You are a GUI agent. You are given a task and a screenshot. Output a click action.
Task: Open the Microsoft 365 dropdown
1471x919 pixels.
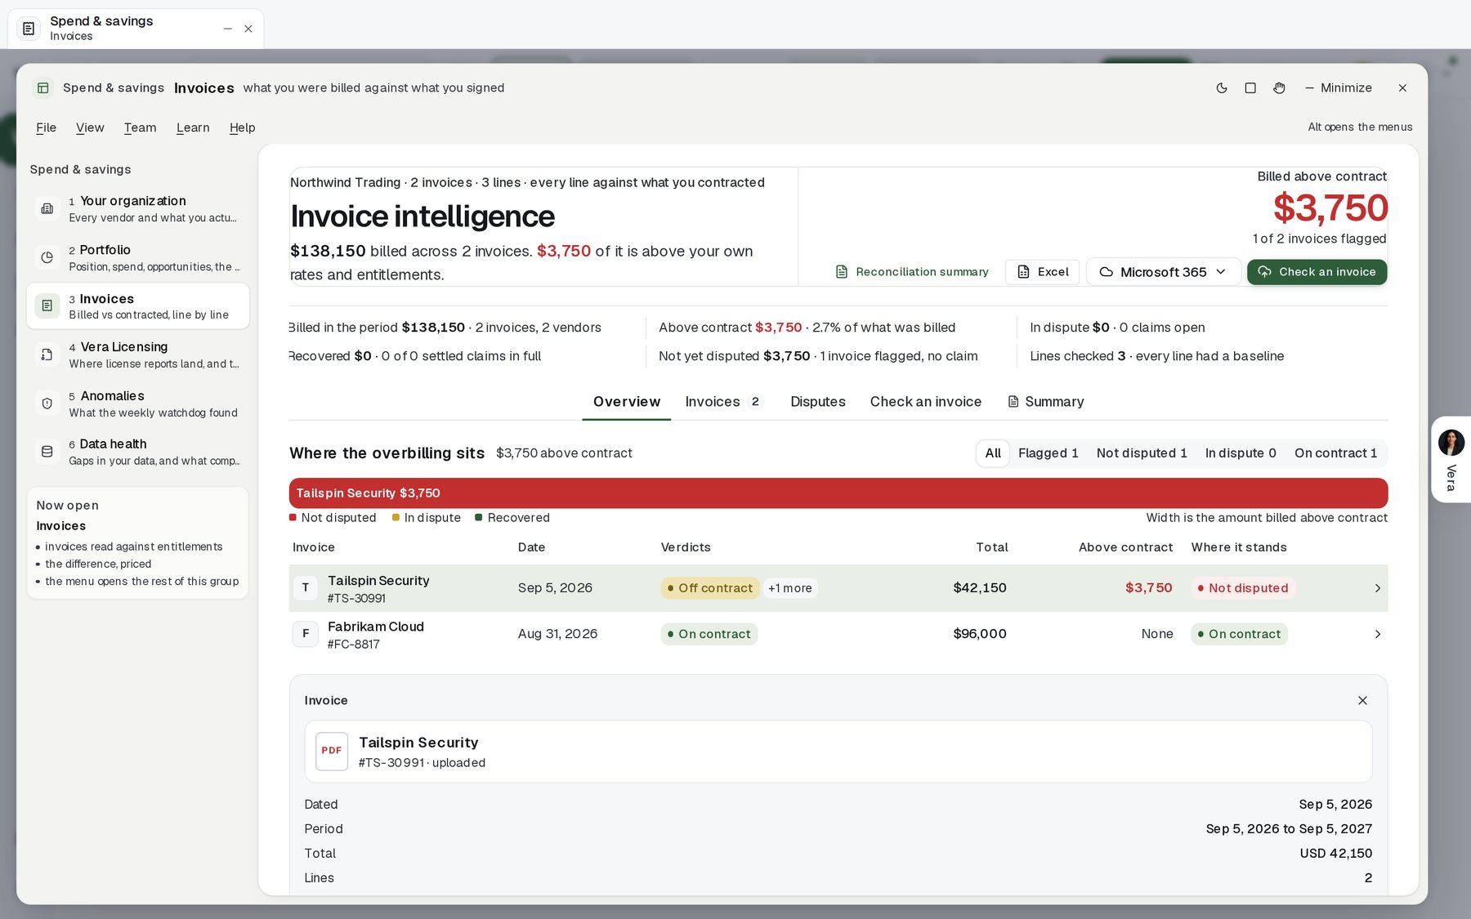(1164, 272)
